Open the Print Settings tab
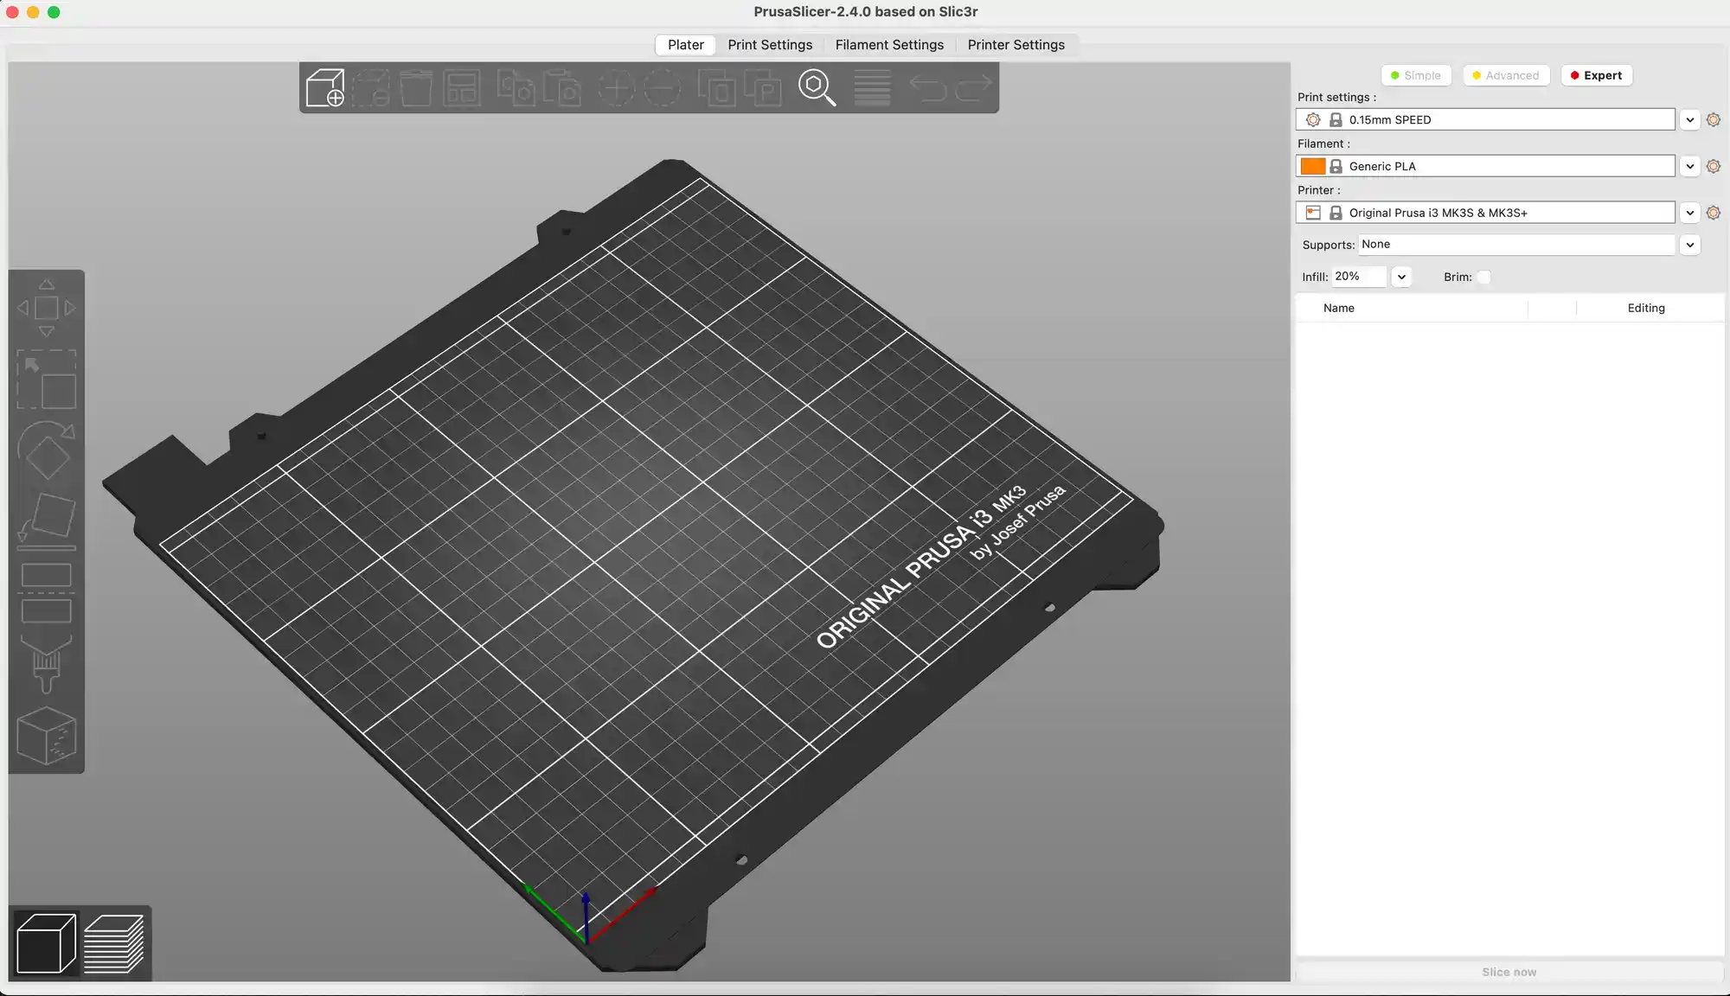The height and width of the screenshot is (996, 1730). (x=770, y=45)
